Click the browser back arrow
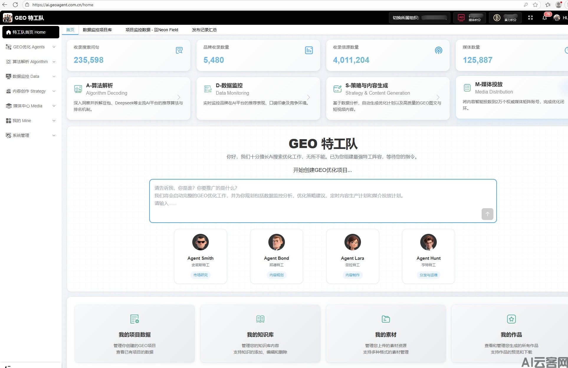Screen dimensions: 568x368 (4, 5)
